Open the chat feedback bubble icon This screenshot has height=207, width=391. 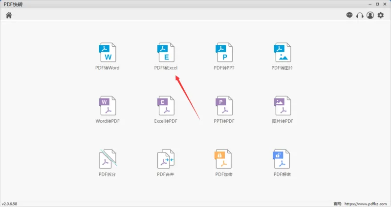click(x=349, y=15)
